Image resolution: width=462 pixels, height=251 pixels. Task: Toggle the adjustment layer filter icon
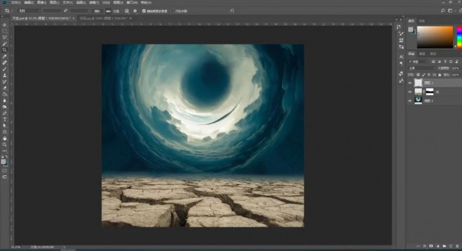(x=439, y=62)
